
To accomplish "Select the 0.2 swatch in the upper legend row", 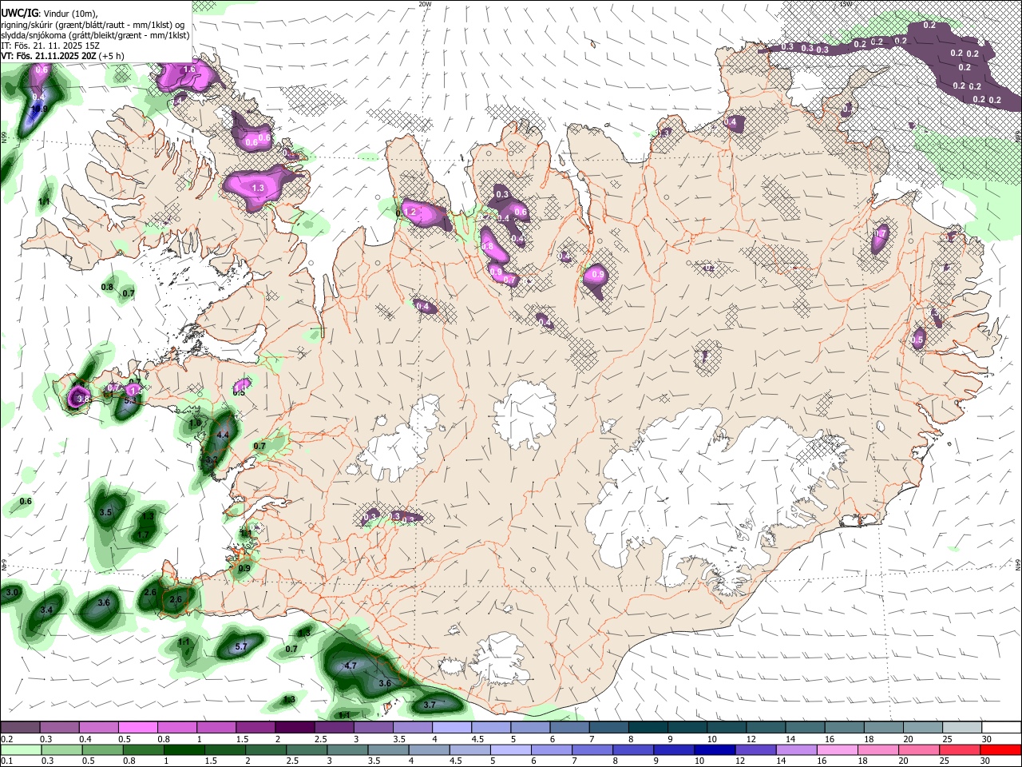I will [x=20, y=728].
